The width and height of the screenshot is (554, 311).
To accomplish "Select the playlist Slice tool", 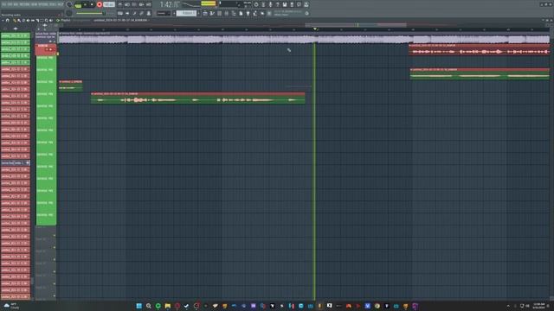I will [x=38, y=20].
